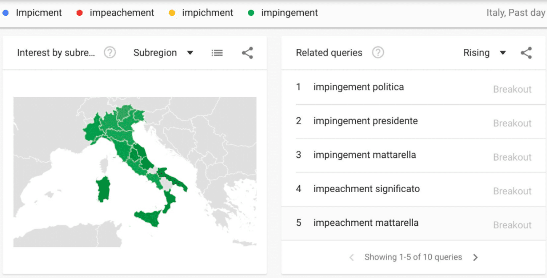
Task: Switch subregion panel to list view
Action: tap(217, 53)
